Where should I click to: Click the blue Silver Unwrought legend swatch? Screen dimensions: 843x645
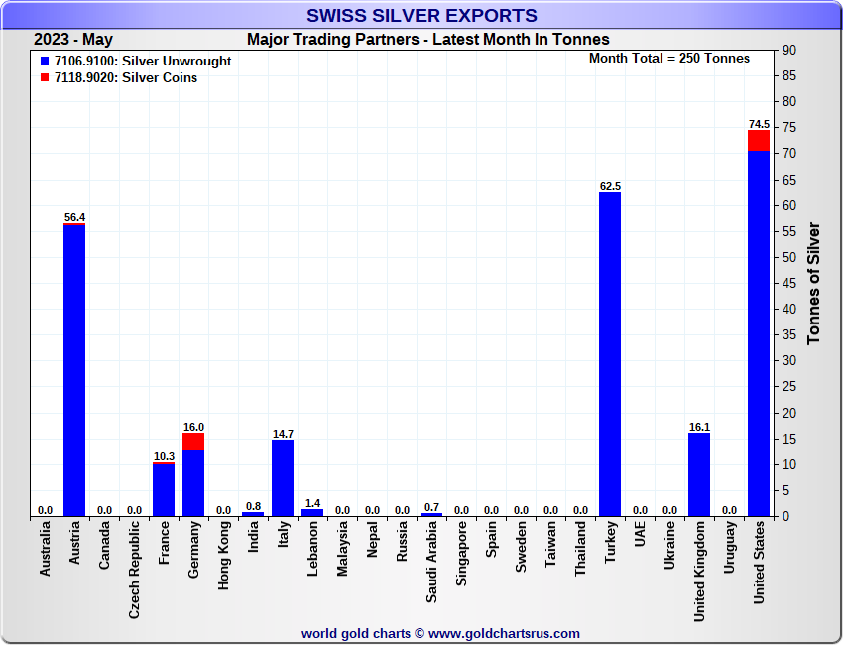click(x=45, y=62)
